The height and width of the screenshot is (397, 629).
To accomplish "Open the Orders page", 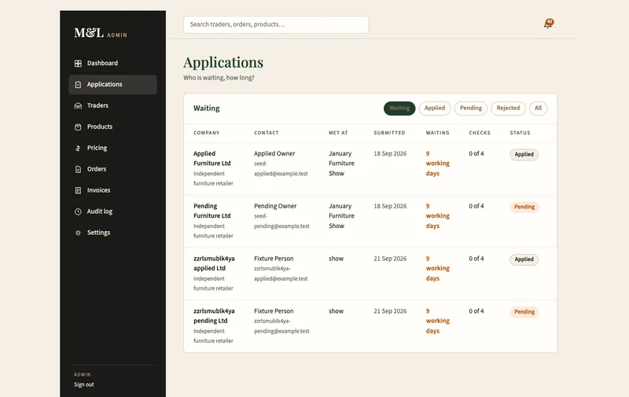I will [x=112, y=169].
